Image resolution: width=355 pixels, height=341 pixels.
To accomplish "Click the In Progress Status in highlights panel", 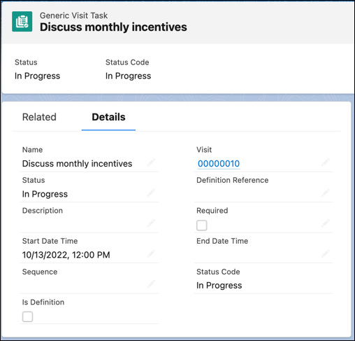I will pyautogui.click(x=37, y=76).
